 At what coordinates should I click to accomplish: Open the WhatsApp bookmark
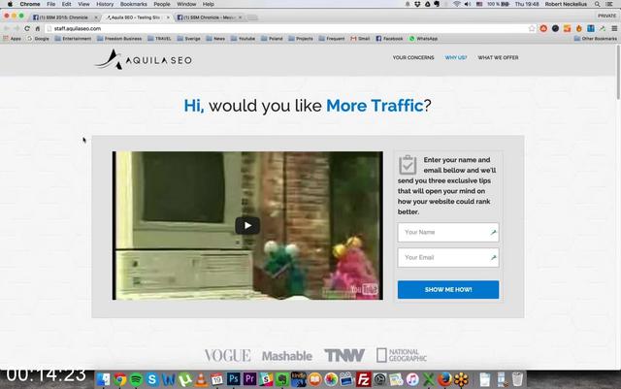click(423, 39)
